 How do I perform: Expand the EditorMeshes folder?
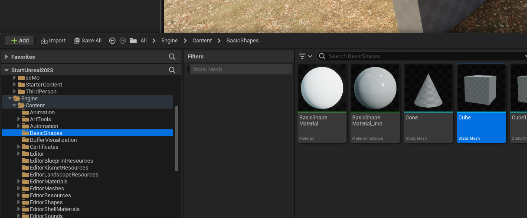coord(19,189)
